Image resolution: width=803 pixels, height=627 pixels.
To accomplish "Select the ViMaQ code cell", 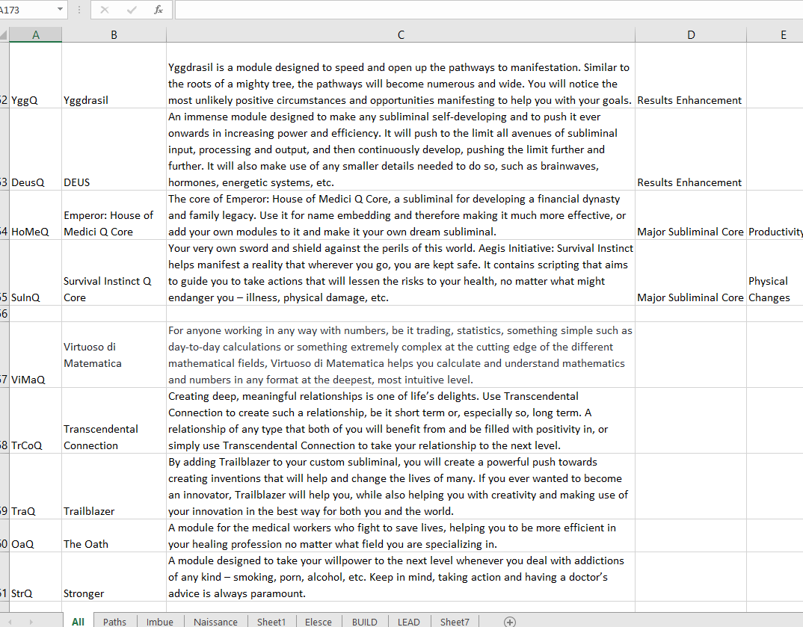I will tap(35, 355).
